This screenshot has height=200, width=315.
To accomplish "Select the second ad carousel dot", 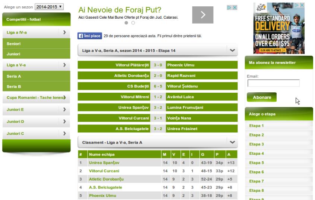I will [133, 23].
